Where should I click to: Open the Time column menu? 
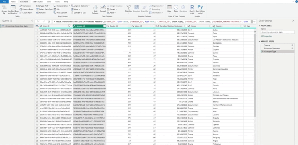click(176, 9)
